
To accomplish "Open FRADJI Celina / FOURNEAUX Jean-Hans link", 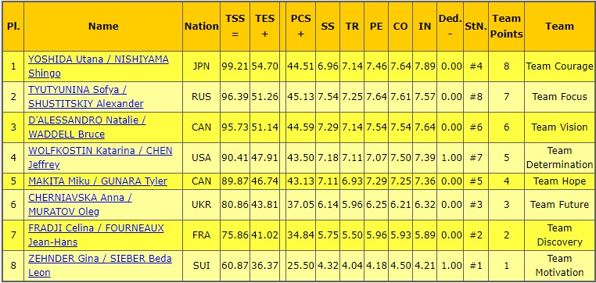I will [x=96, y=235].
